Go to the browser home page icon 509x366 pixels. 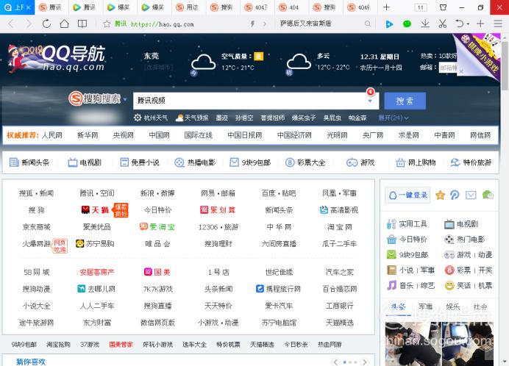coord(64,24)
